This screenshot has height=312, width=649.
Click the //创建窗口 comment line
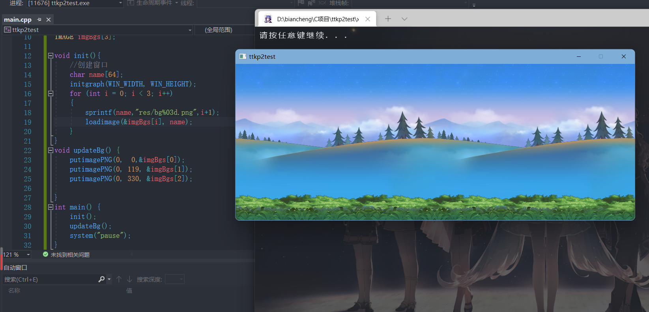(89, 65)
